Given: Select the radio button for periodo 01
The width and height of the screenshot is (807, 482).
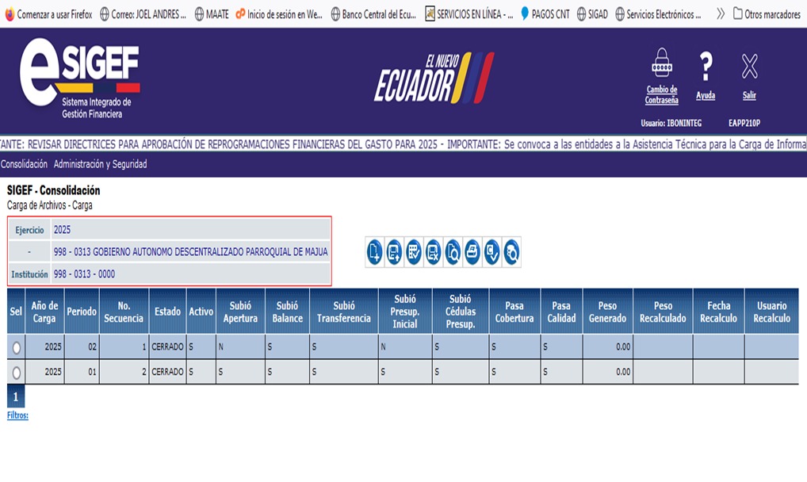Looking at the screenshot, I should pyautogui.click(x=17, y=372).
